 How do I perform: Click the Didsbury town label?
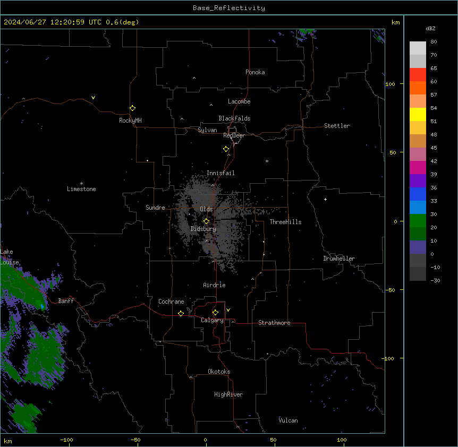coord(203,229)
